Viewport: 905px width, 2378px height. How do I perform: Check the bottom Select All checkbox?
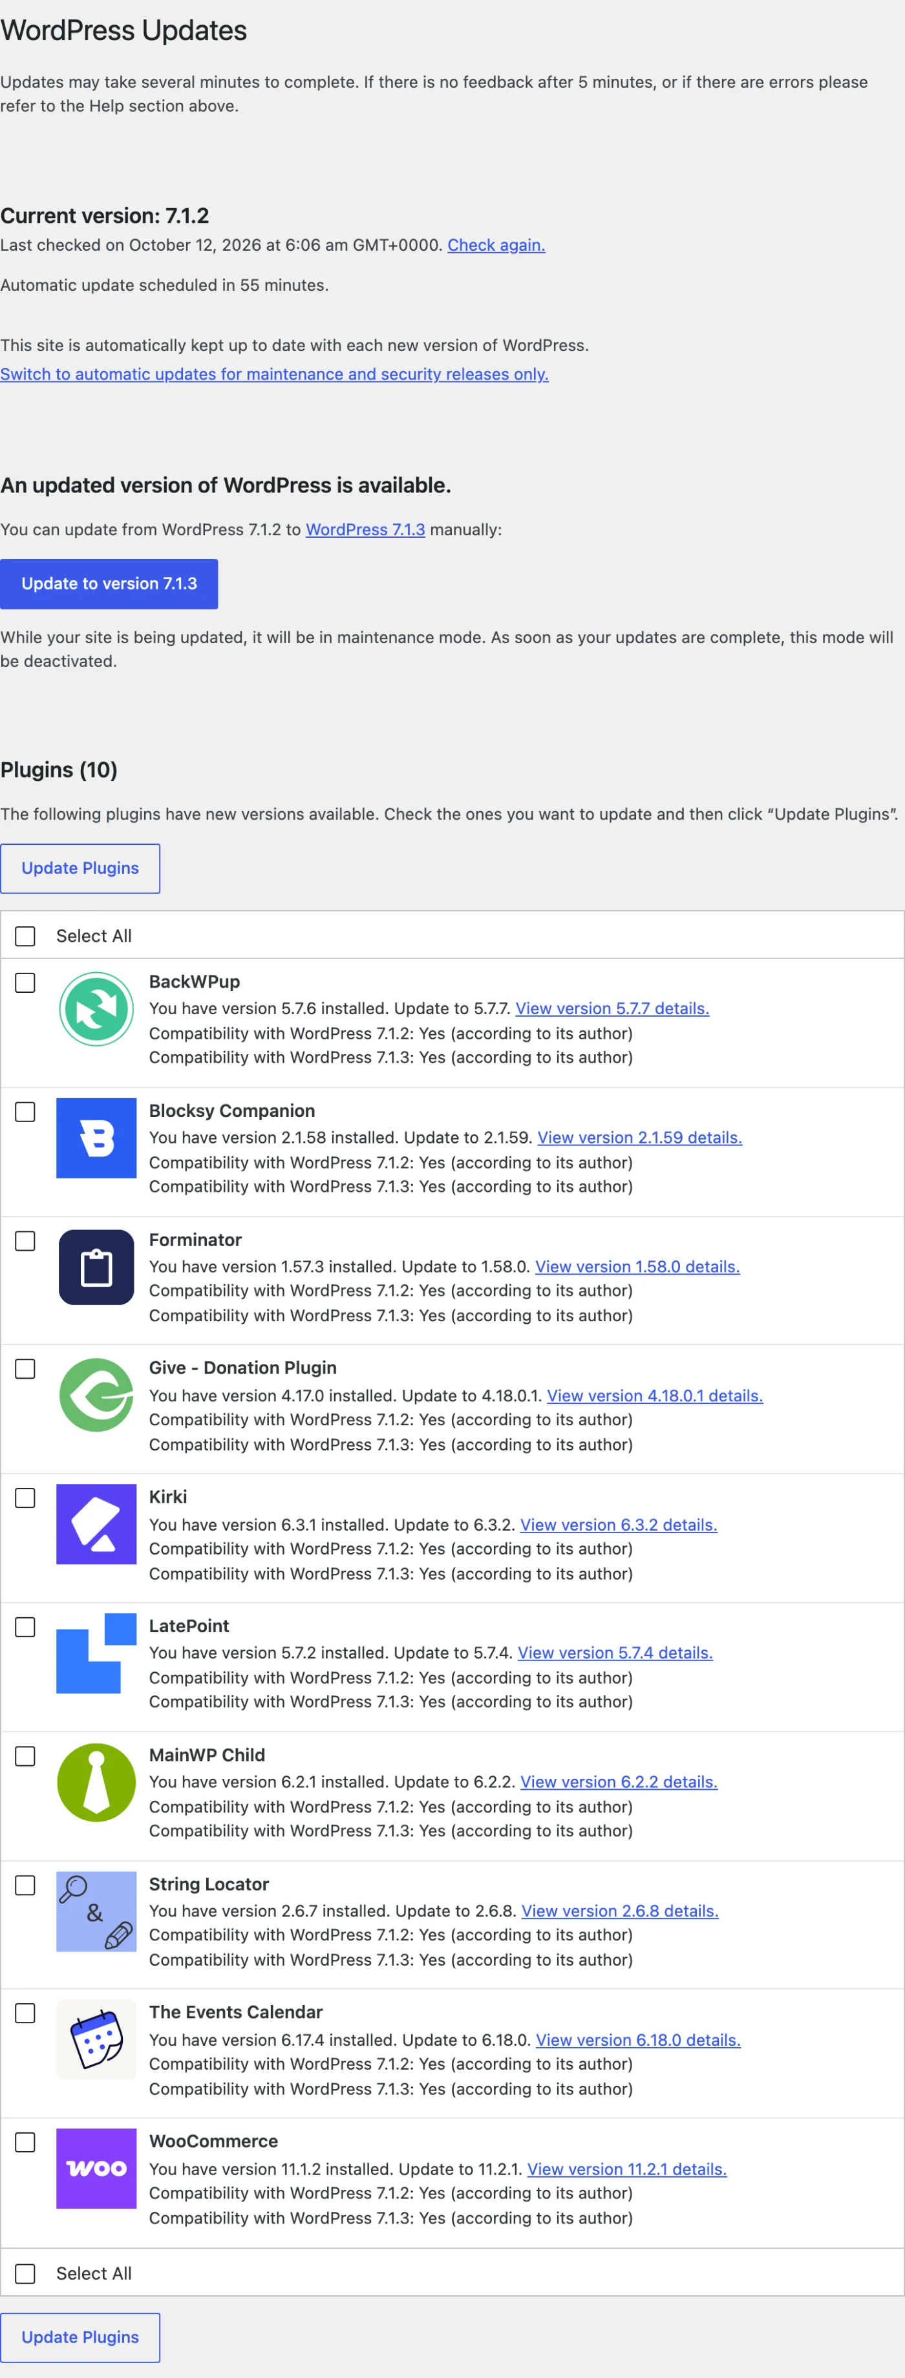[x=25, y=2274]
